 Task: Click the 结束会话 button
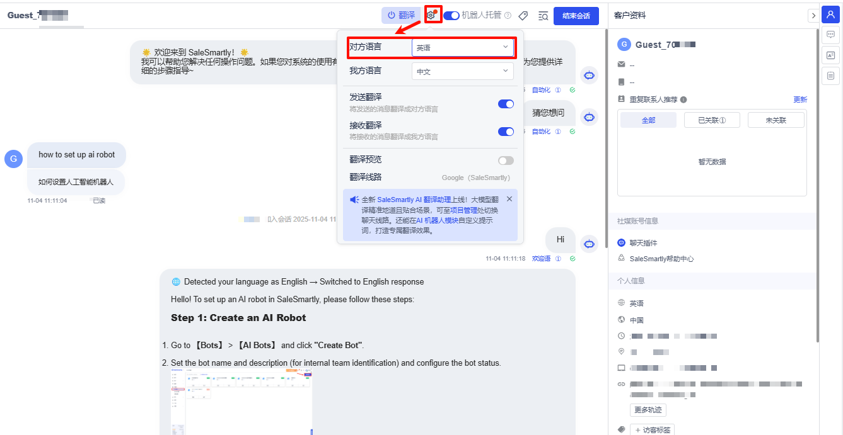click(576, 16)
